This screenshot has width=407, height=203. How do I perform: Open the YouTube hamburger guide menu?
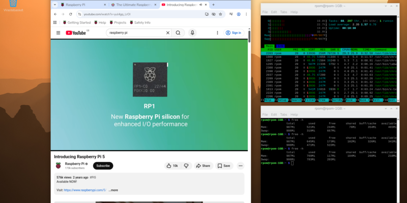(x=58, y=32)
